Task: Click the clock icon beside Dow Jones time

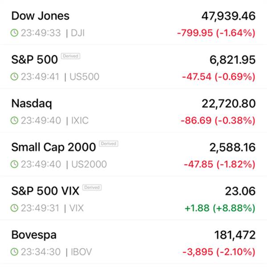Action: [x=15, y=33]
